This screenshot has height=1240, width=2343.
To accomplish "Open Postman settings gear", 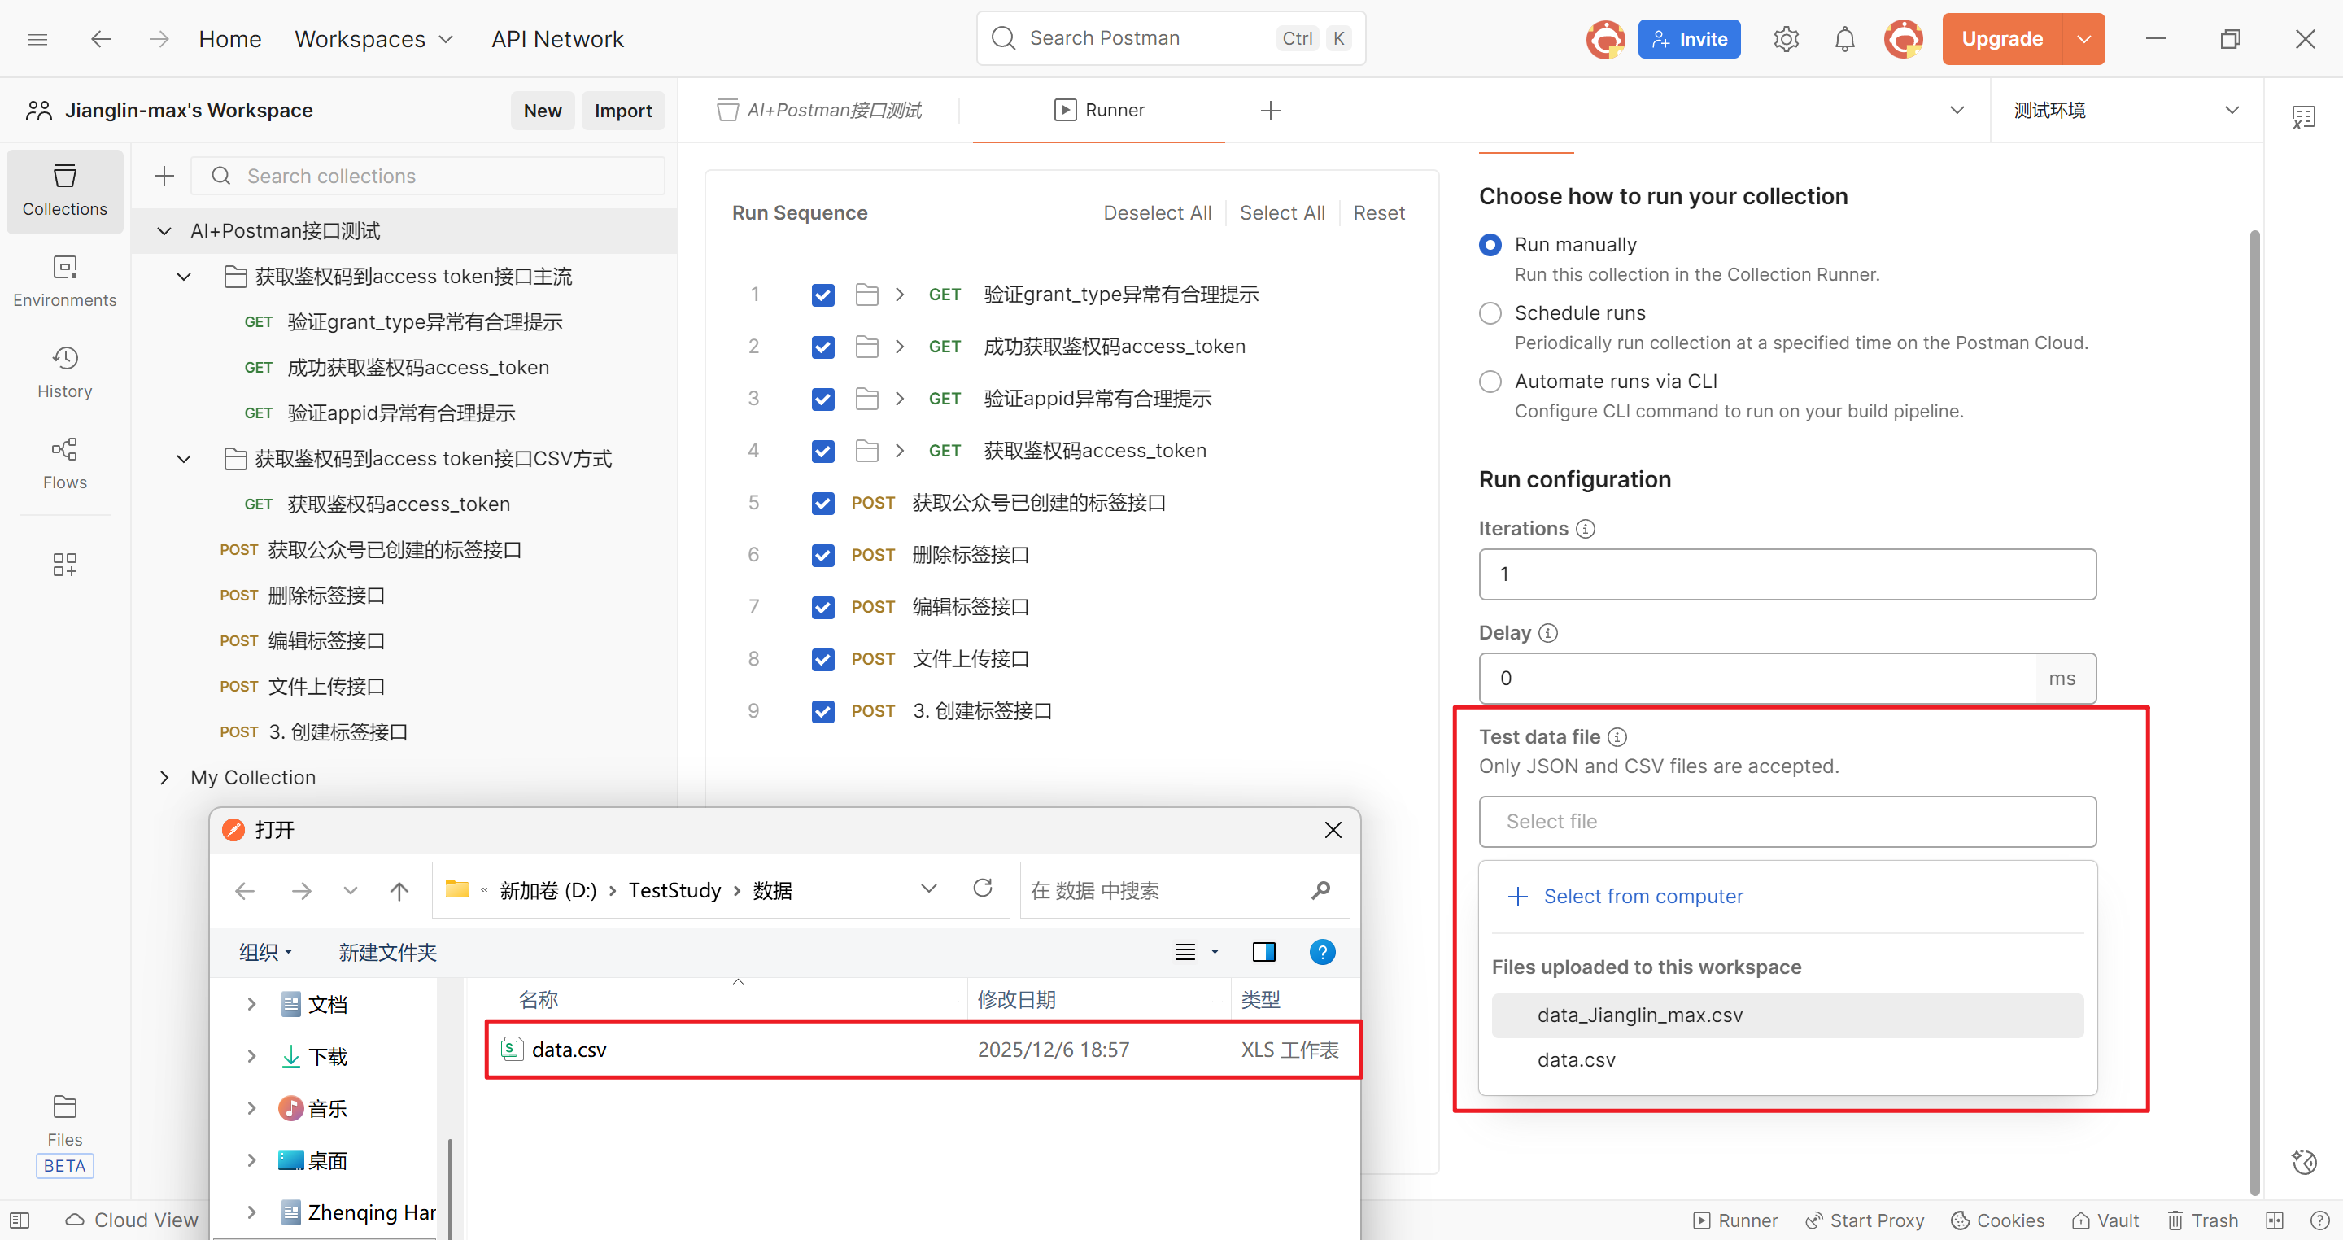I will (1786, 39).
